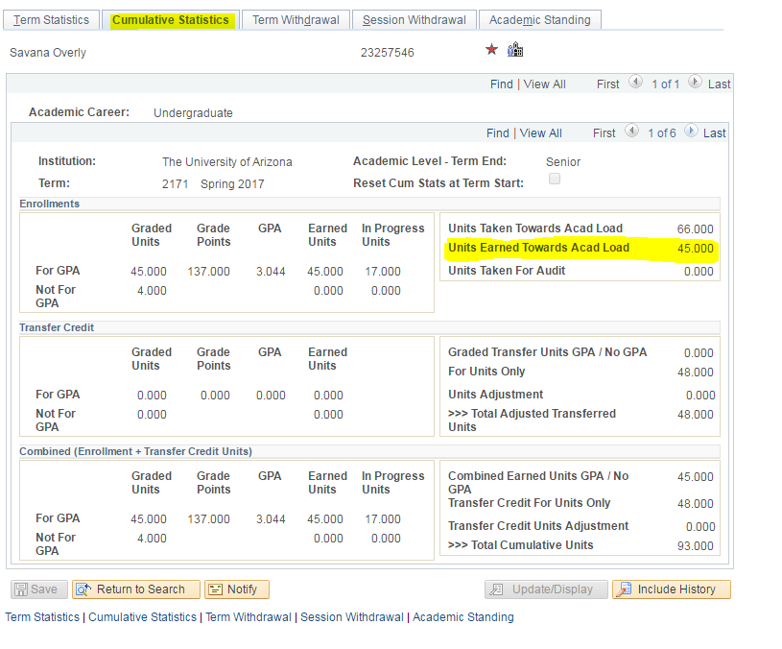Click next arrow beside 1 of 1
Screen dimensions: 782x649
[695, 83]
